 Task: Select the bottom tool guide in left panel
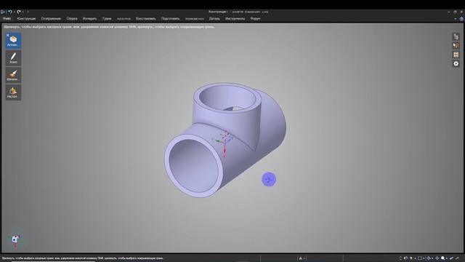[13, 92]
